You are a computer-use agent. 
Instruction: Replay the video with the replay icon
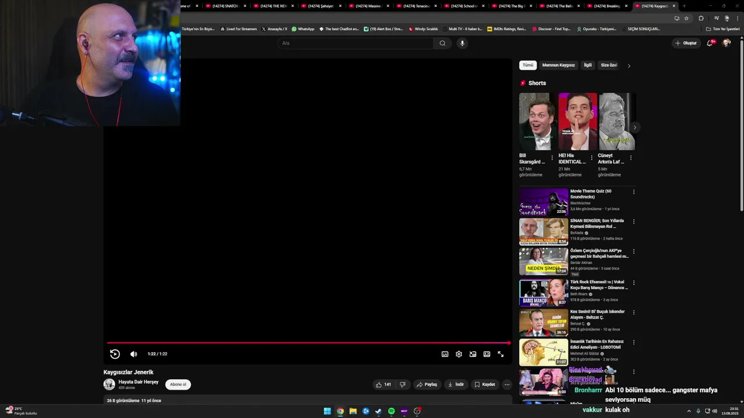point(115,354)
